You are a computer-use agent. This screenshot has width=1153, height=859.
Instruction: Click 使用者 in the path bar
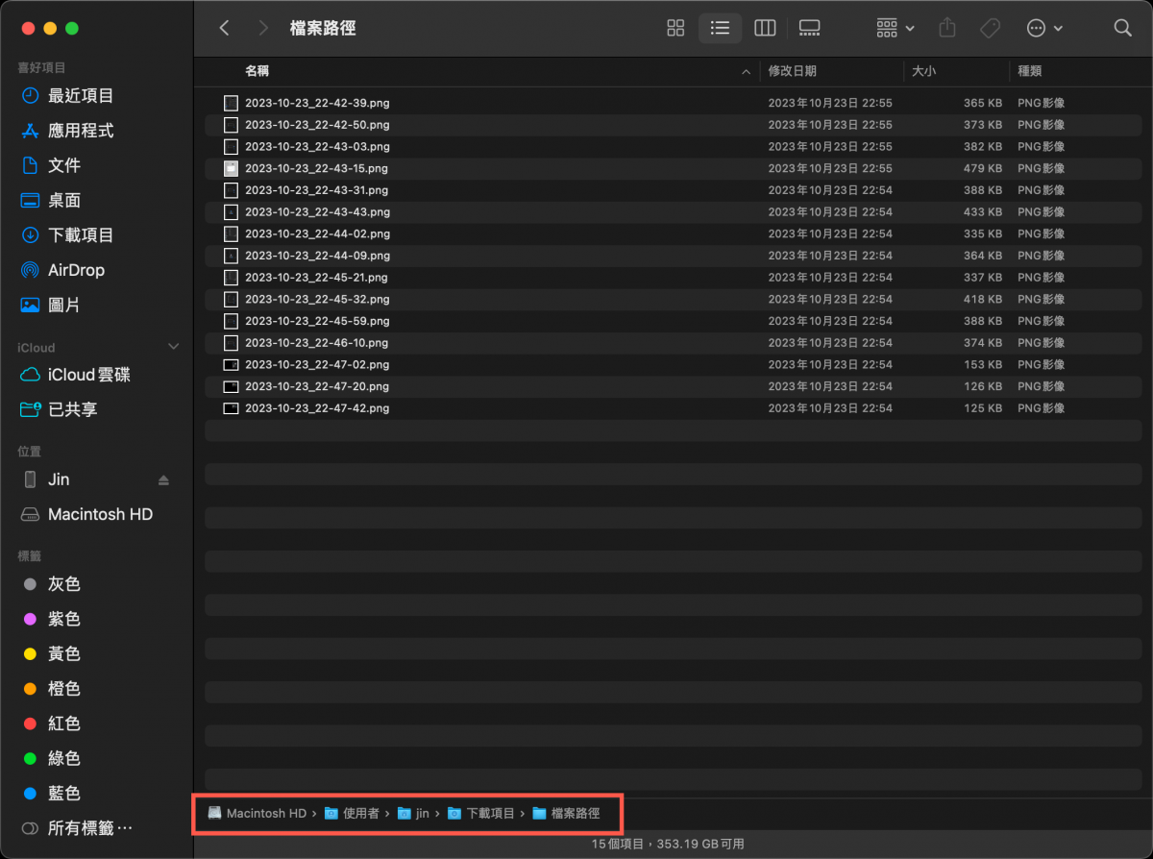coord(352,813)
